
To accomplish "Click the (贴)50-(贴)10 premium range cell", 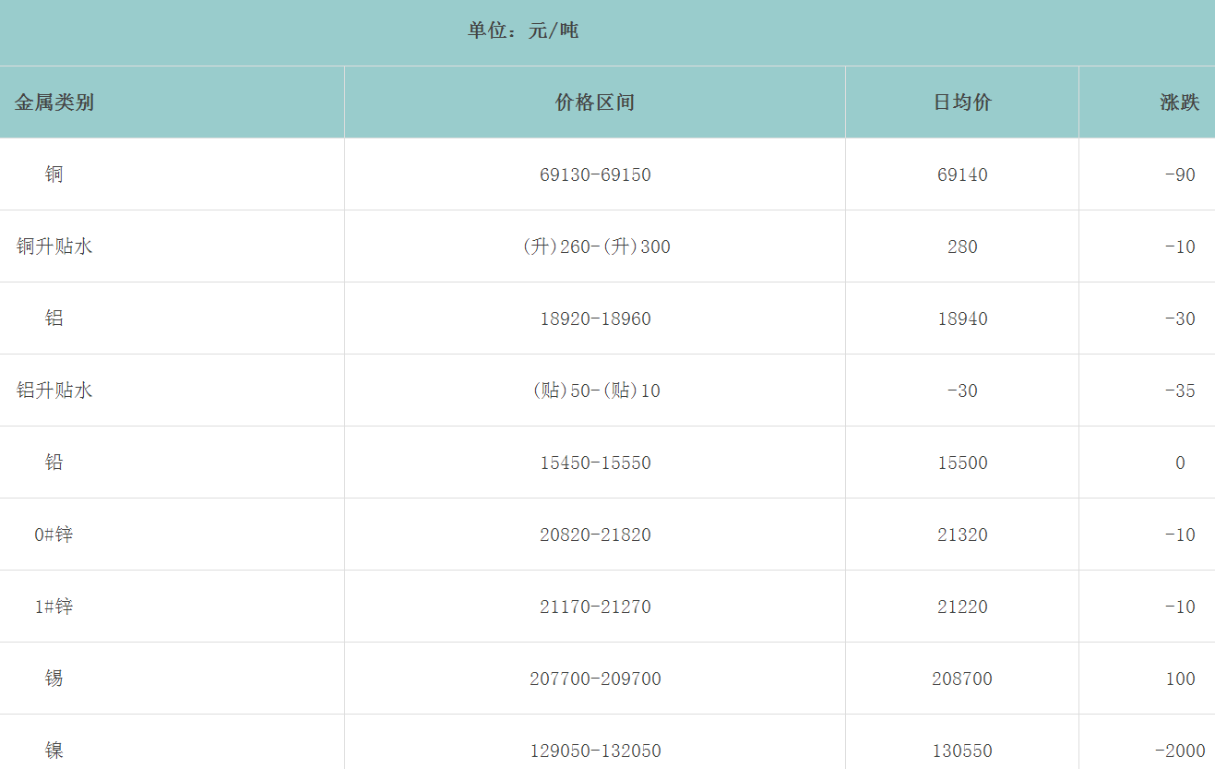I will coord(596,391).
